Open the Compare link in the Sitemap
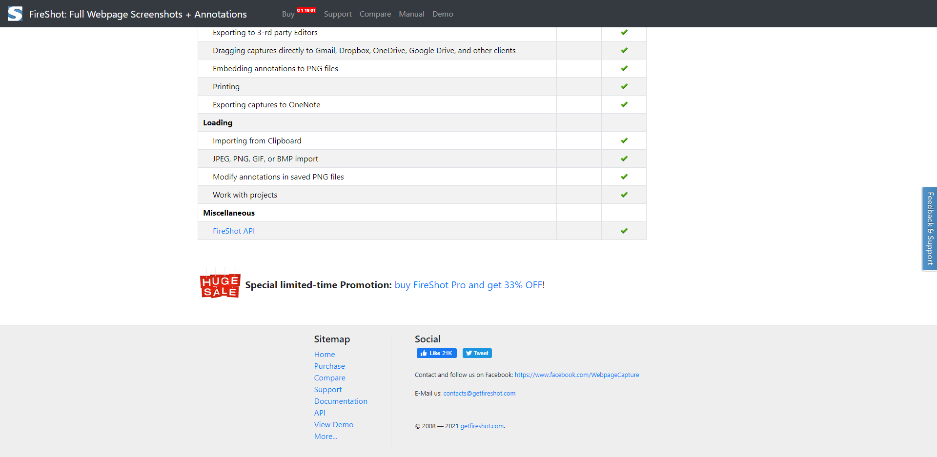The width and height of the screenshot is (937, 457). point(329,378)
